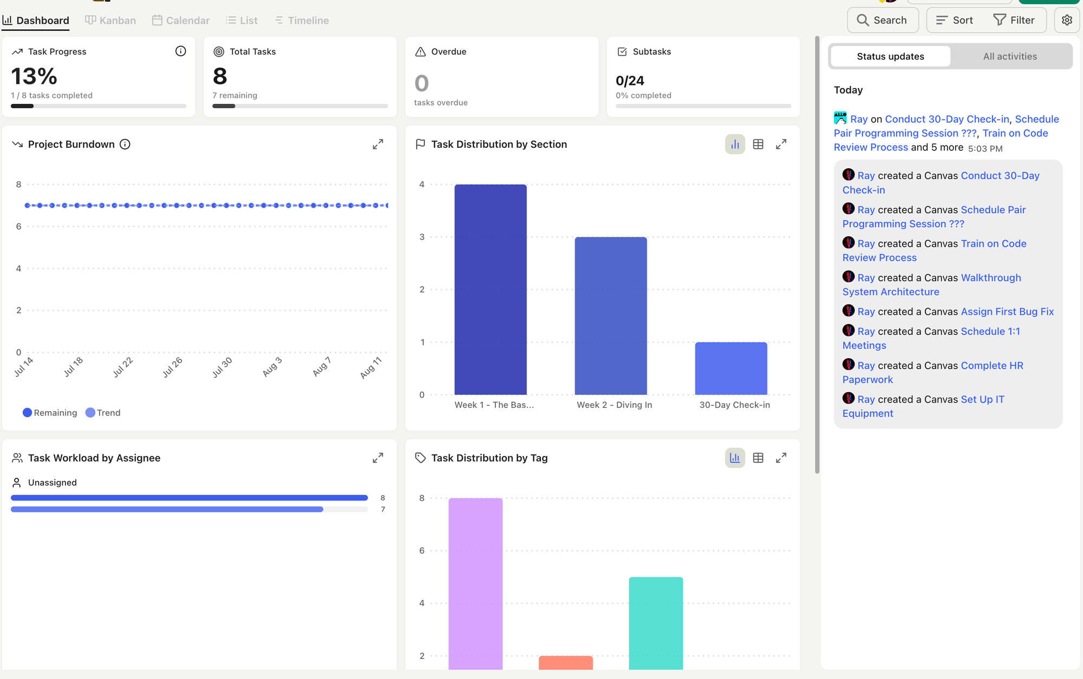Toggle the Trend series in burndown legend
The image size is (1083, 679).
[103, 412]
